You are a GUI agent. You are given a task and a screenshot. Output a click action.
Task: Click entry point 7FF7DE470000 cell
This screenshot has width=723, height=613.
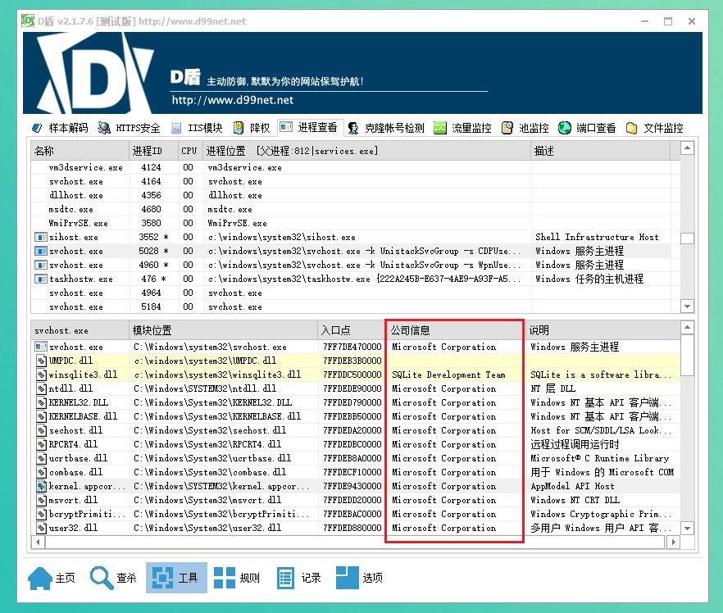pos(352,347)
